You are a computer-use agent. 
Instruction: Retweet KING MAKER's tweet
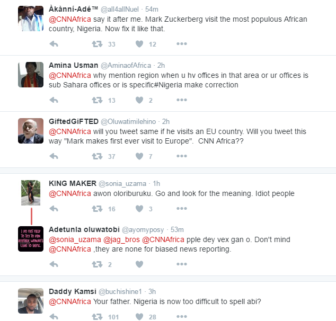click(x=97, y=209)
